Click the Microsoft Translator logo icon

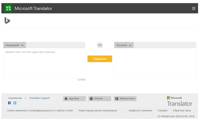click(x=8, y=8)
